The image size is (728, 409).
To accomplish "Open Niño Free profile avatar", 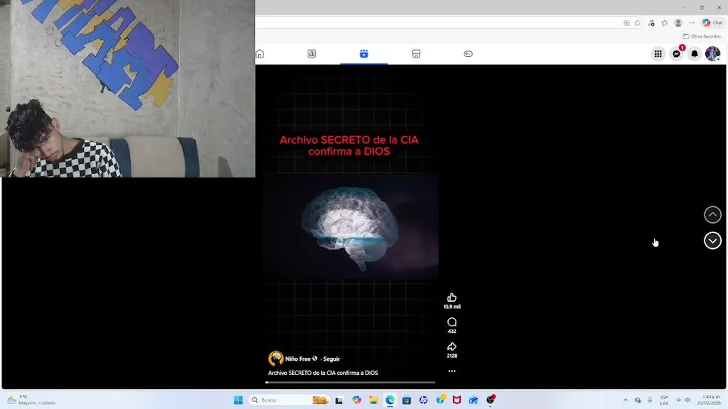I will click(276, 358).
